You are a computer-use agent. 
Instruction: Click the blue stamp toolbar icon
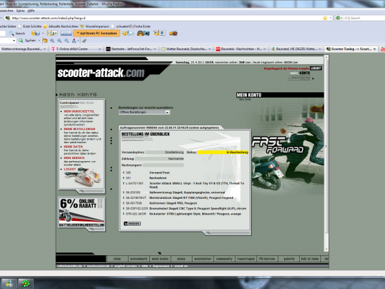pos(74,41)
